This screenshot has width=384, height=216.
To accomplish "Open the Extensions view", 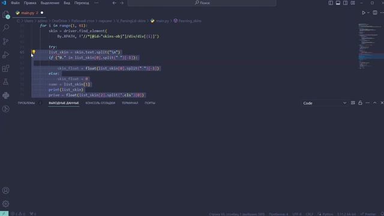I will [6, 68].
